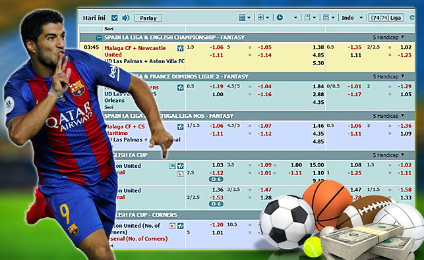The image size is (424, 260).
Task: Click calendar icon in English FA Cup row
Action: click(x=181, y=174)
